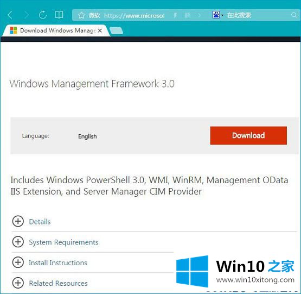Open the QR code icon in address bar
Screen dimensions: 301x294
pos(188,15)
